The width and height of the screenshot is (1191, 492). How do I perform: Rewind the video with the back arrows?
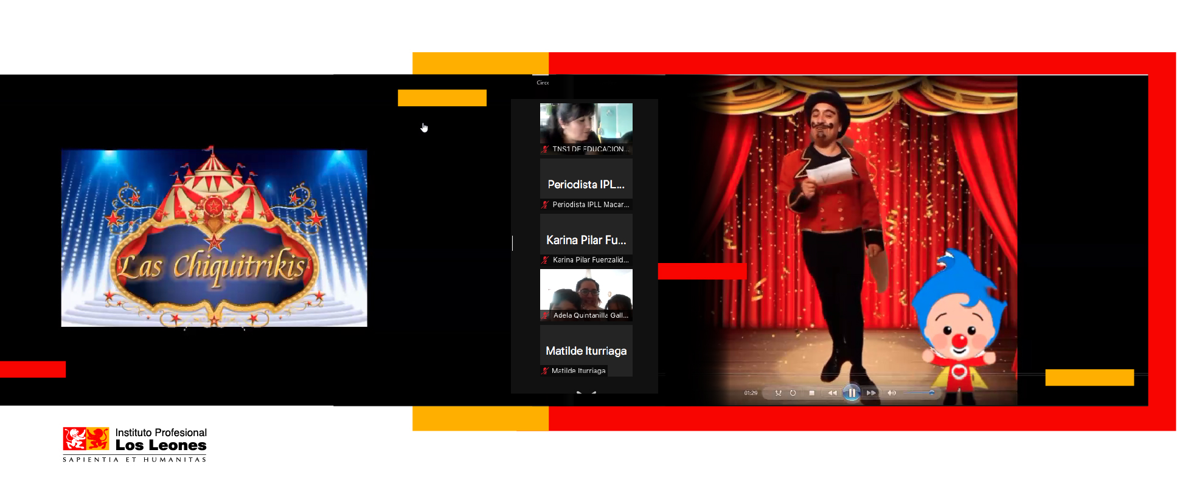[832, 393]
